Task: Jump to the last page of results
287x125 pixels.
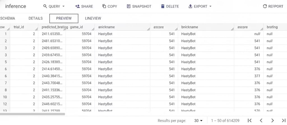Action: click(x=283, y=121)
